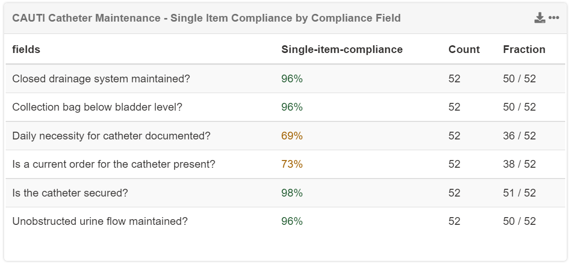Screen dimensions: 575x266
Task: Select Collection bag below bladder level row
Action: [97, 107]
